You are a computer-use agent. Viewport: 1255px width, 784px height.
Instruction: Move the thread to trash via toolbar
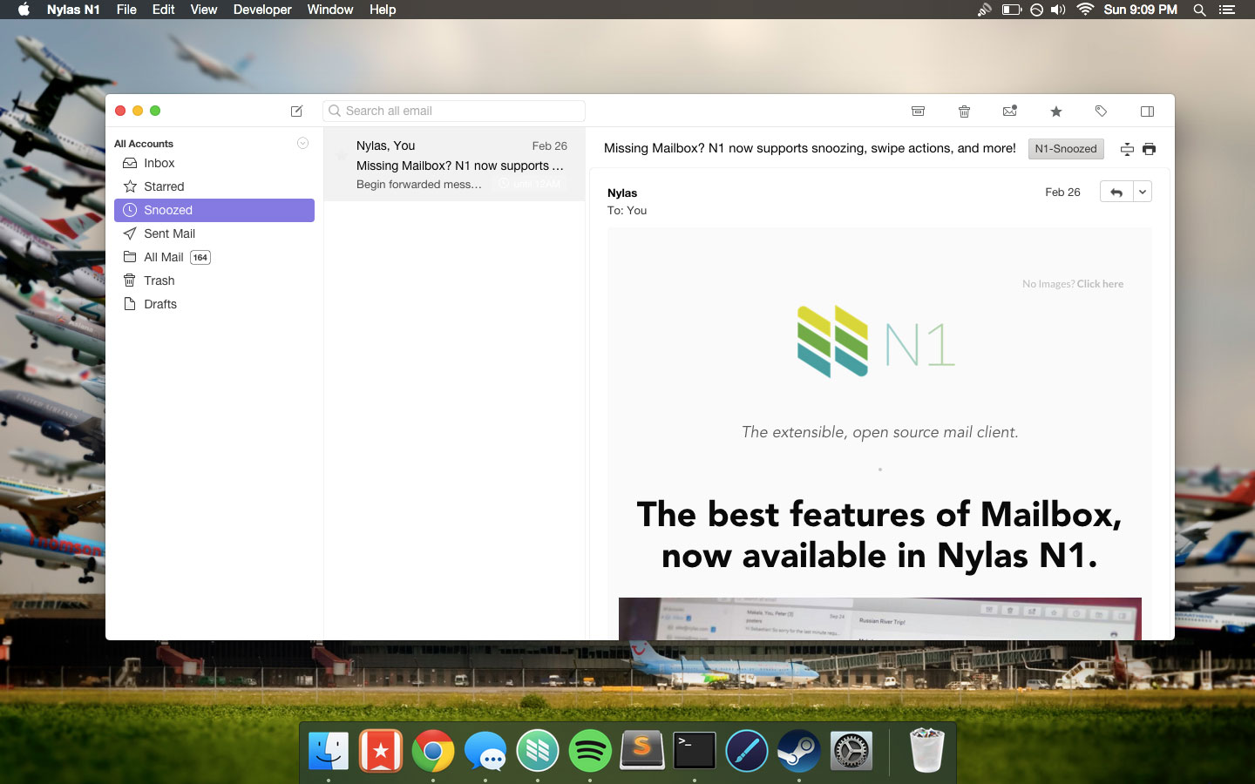964,111
